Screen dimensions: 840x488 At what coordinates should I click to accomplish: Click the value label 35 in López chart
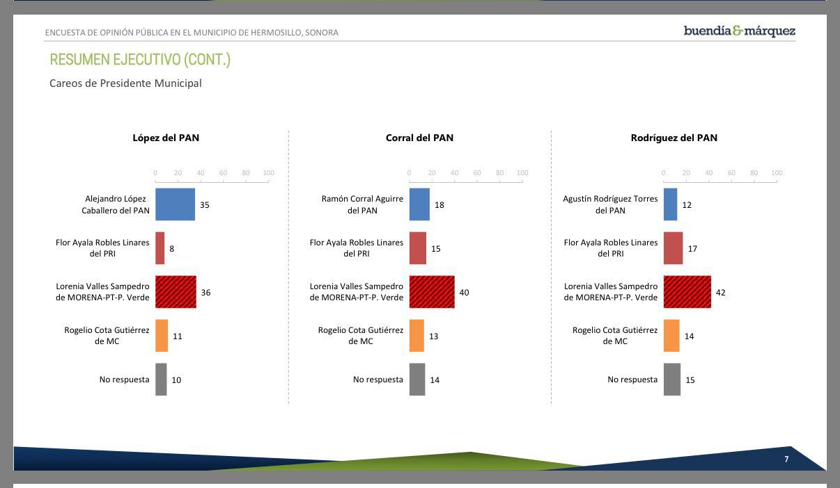tap(205, 205)
